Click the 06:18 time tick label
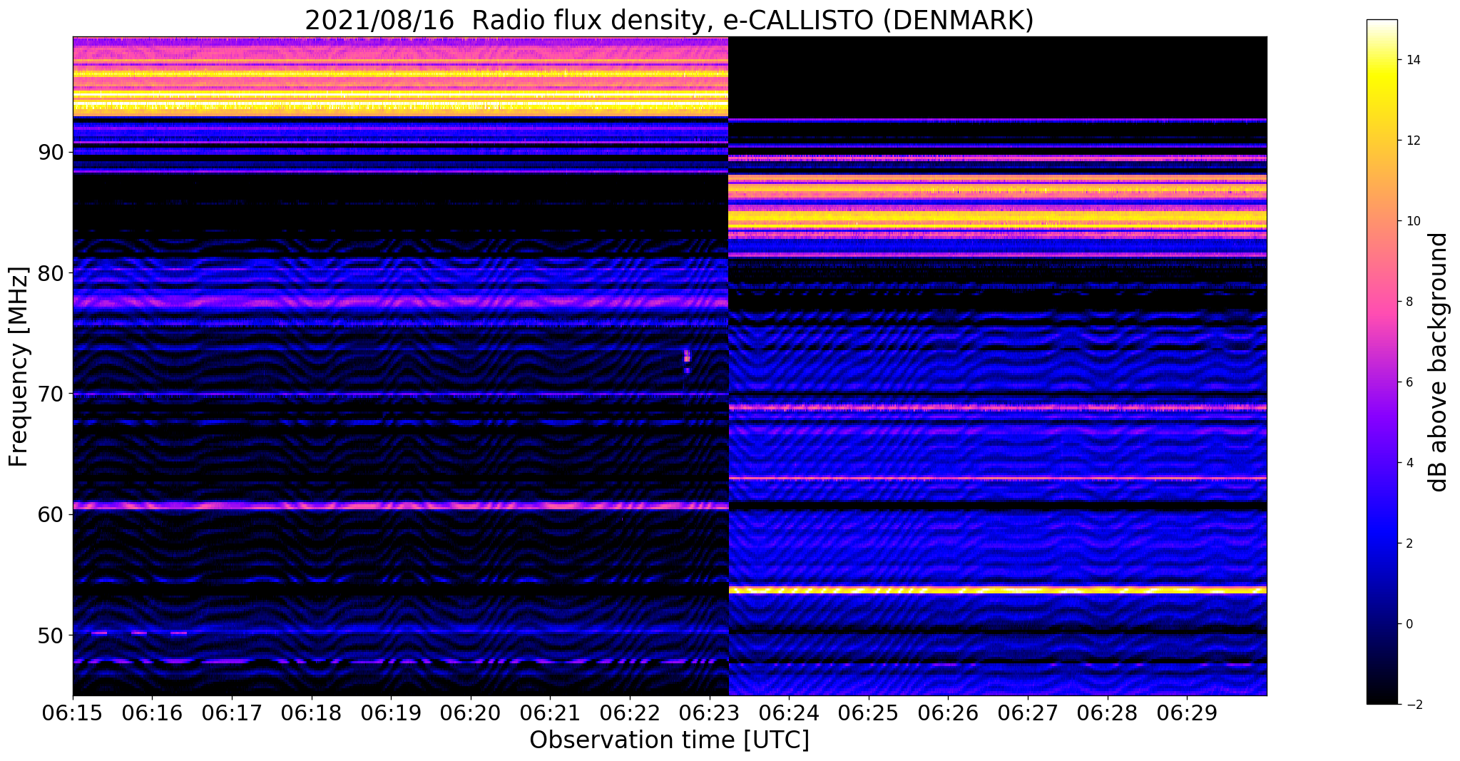The height and width of the screenshot is (761, 1460). [311, 713]
